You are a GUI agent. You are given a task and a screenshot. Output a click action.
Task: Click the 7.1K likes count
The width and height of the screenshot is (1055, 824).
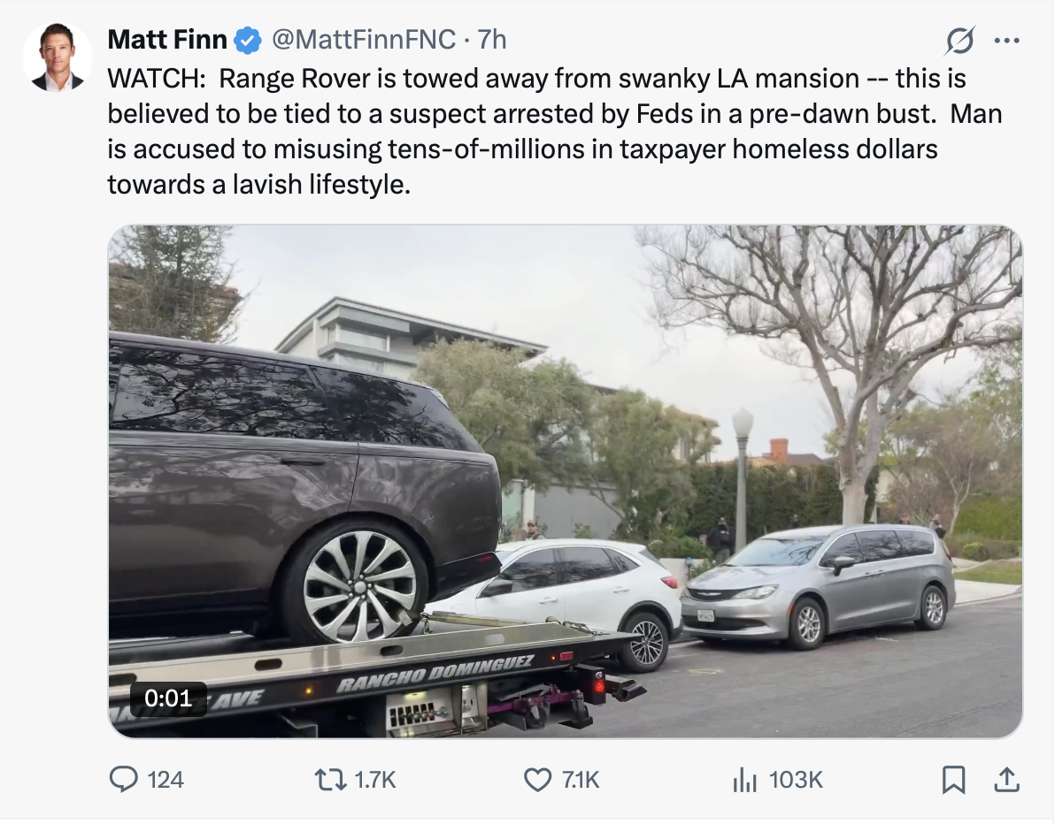[x=581, y=779]
